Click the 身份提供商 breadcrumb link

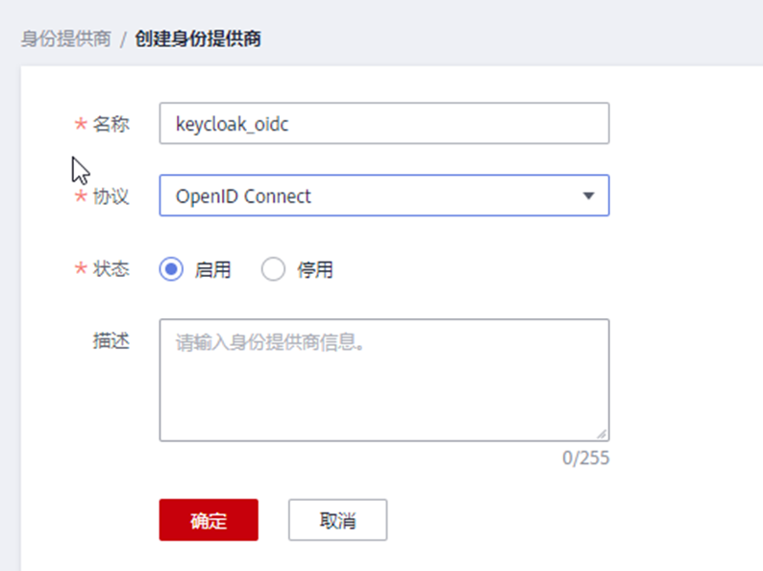65,39
